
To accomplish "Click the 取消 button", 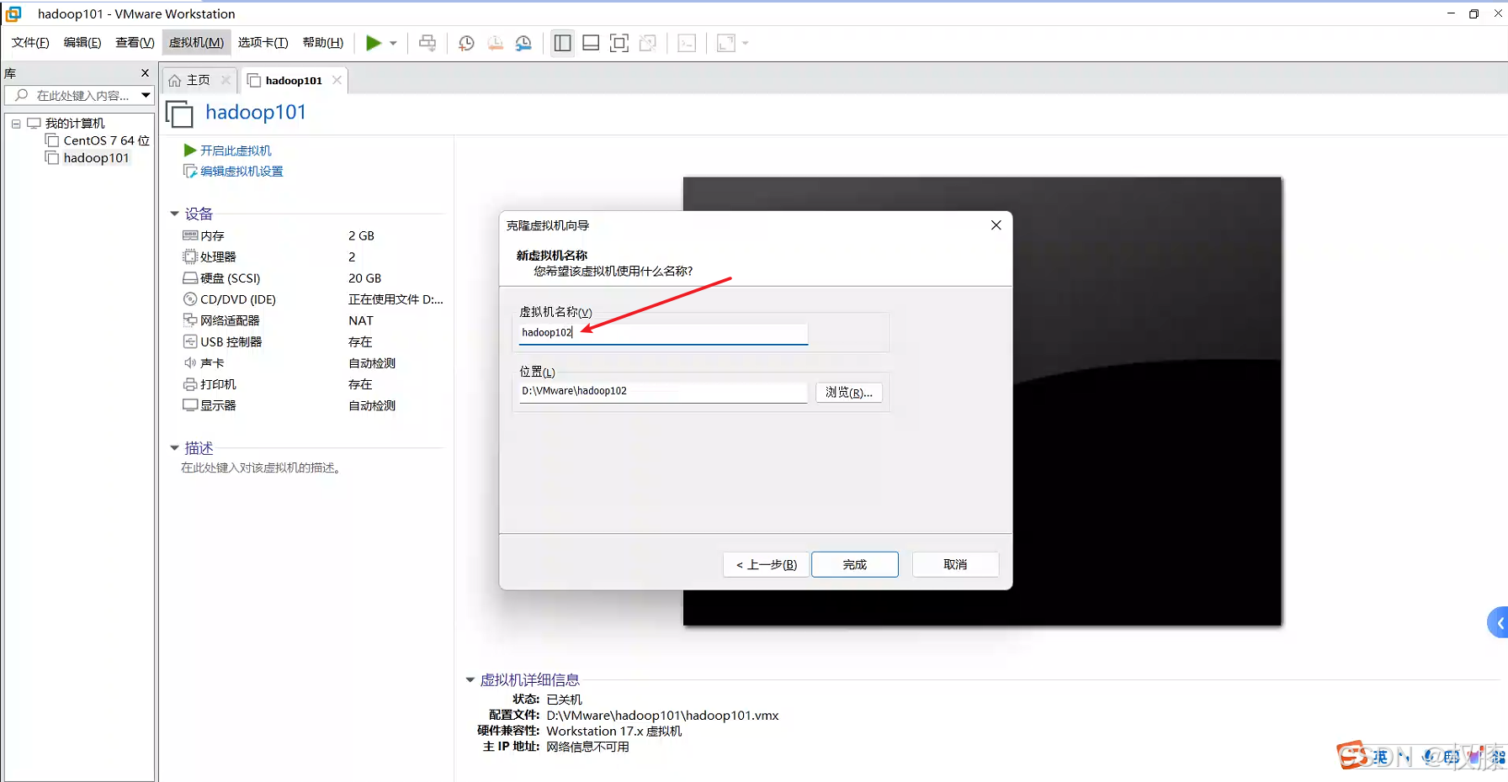I will point(955,564).
